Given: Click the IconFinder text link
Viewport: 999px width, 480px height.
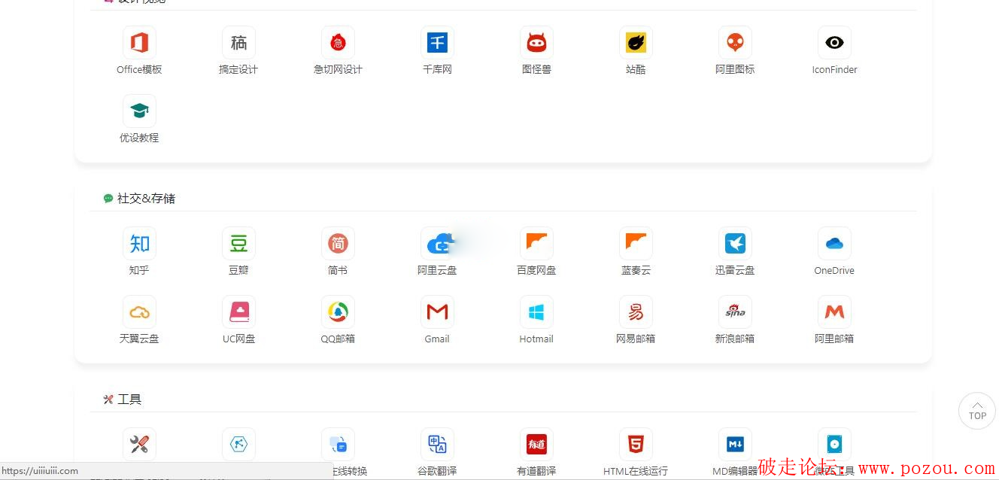Looking at the screenshot, I should [834, 70].
